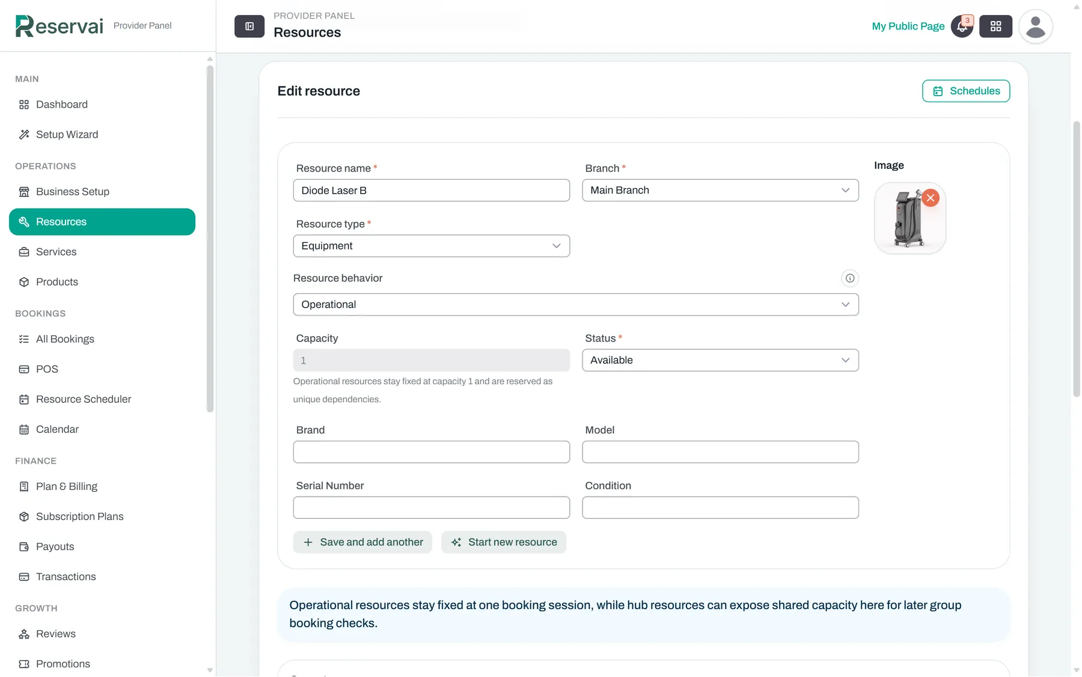1082x677 pixels.
Task: Open the Branch dropdown
Action: coord(720,191)
